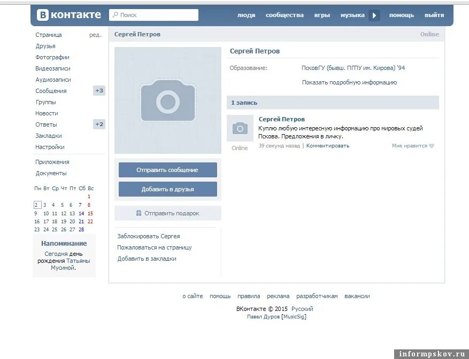Click the VKontakte logo
Screen dimensions: 469x359
tap(69, 15)
